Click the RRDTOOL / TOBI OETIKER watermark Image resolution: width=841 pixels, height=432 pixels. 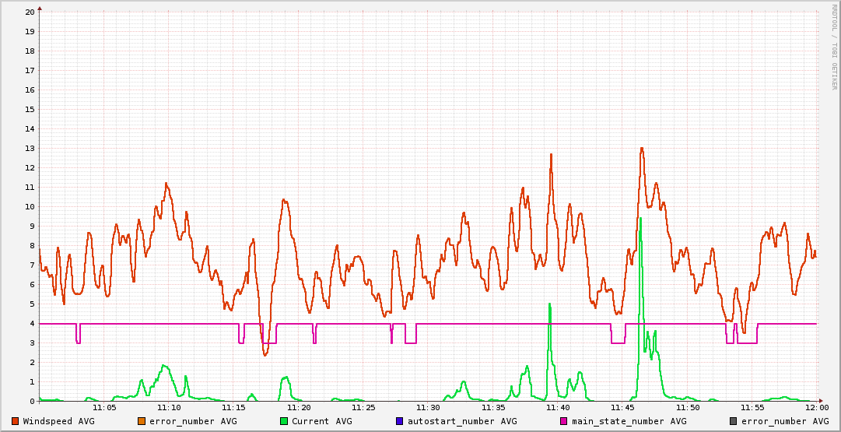(x=833, y=47)
